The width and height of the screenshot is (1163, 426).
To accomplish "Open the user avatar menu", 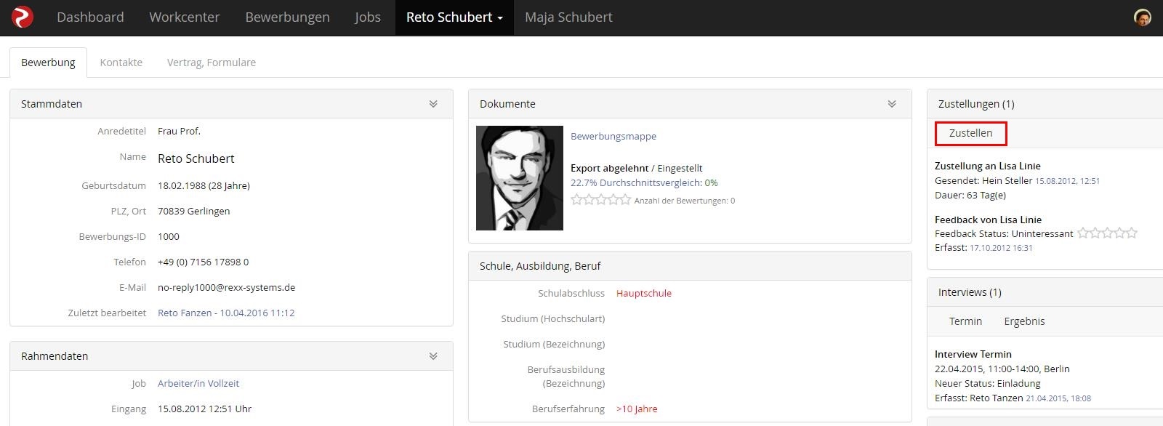I will (1143, 17).
